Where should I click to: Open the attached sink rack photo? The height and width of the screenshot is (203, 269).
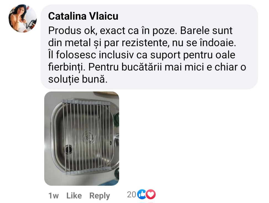(x=82, y=139)
